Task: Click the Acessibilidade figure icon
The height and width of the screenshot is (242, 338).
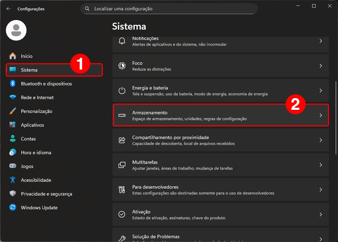Action: click(13, 180)
